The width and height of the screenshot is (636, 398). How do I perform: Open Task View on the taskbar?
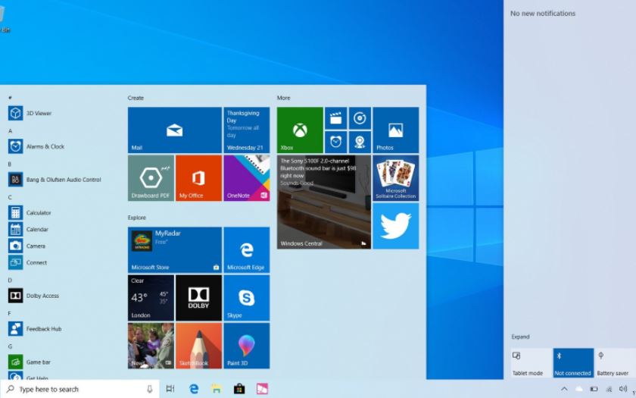[170, 389]
